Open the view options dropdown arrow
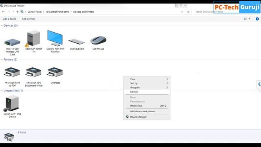261x147 pixels. click(249, 19)
